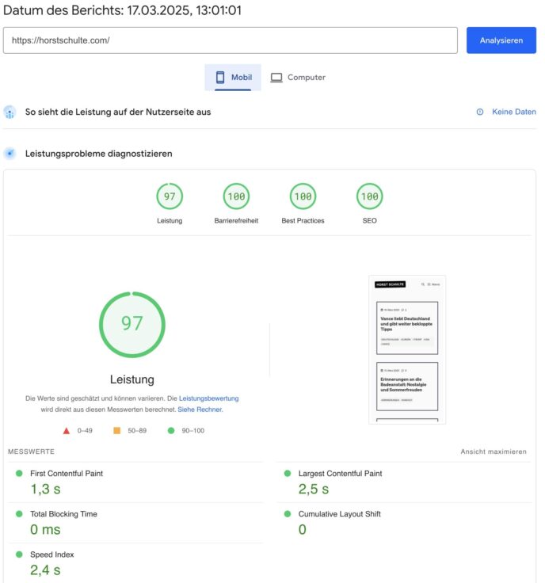Click the large 97 performance gauge

coord(132,325)
